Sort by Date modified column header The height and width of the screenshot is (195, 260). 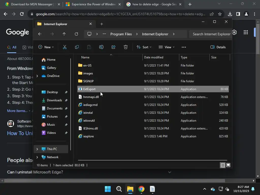point(161,57)
